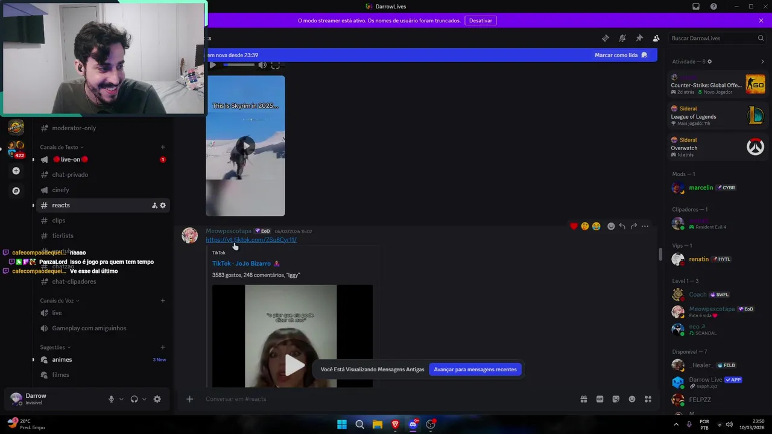
Task: Open more options for the message
Action: pos(645,226)
